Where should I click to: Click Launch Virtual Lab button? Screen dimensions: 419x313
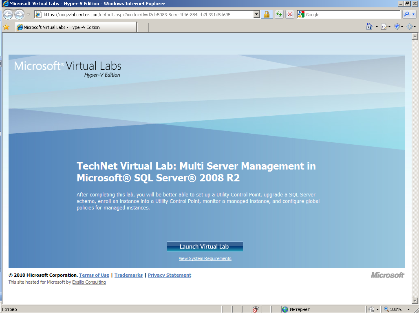tap(205, 247)
